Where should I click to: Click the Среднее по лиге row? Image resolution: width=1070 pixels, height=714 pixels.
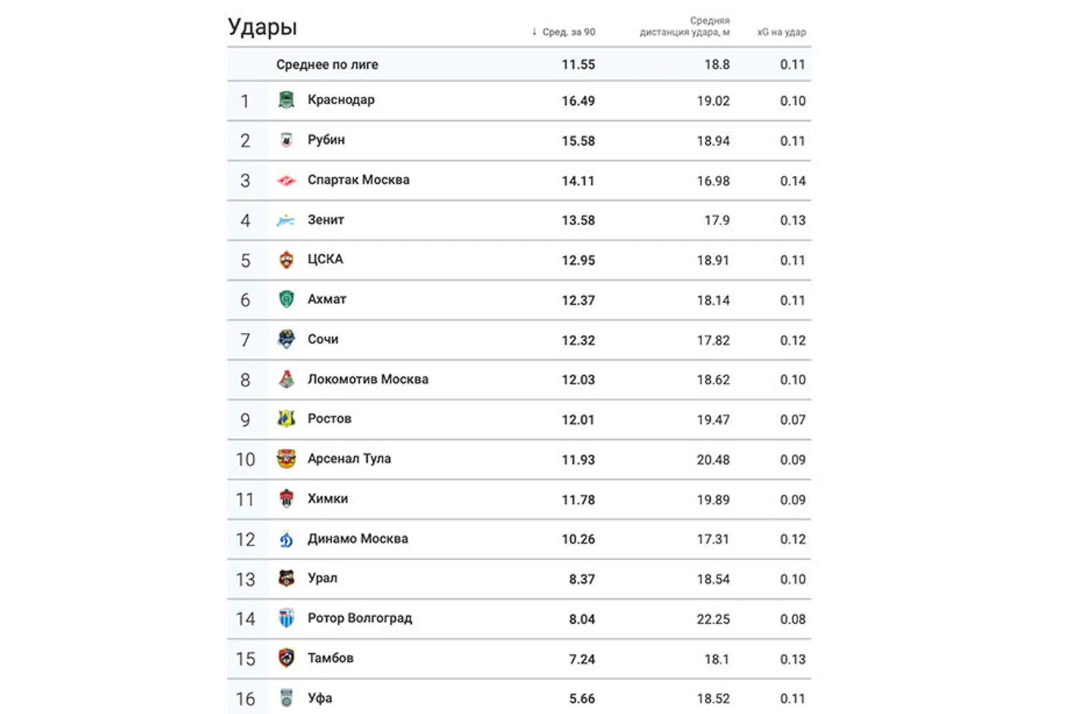click(x=519, y=65)
